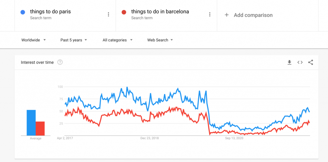Click the red average bar
The height and width of the screenshot is (162, 328).
(x=40, y=128)
